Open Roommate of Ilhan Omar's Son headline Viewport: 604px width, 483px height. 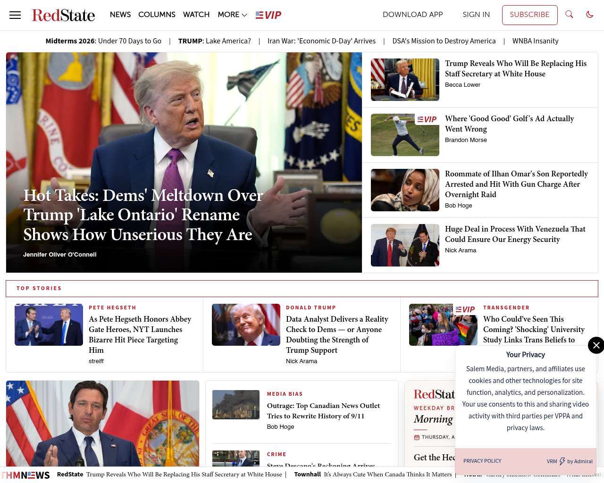516,184
